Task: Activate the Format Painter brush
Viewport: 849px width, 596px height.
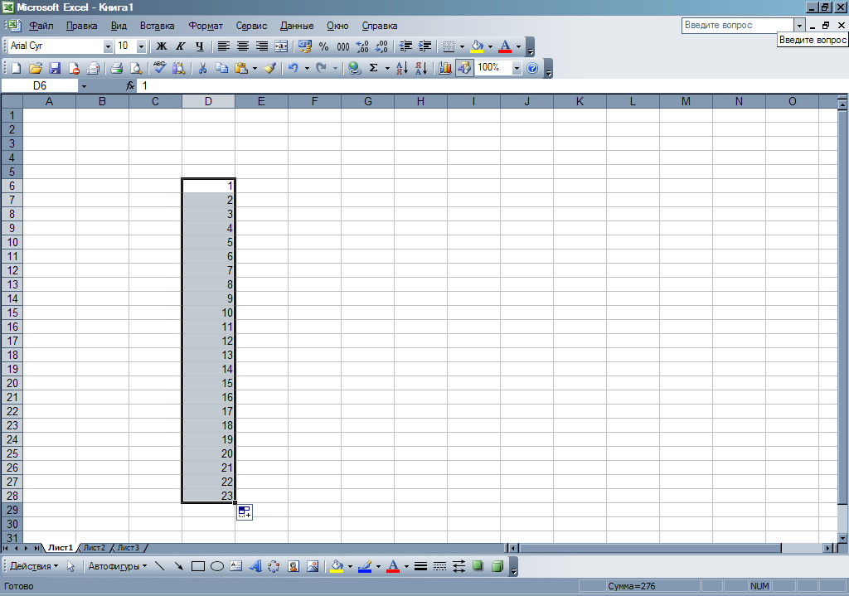Action: pyautogui.click(x=270, y=68)
